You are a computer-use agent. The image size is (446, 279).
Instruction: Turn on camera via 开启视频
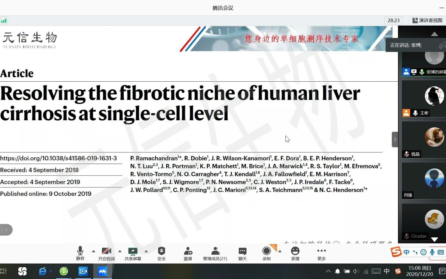pyautogui.click(x=106, y=253)
